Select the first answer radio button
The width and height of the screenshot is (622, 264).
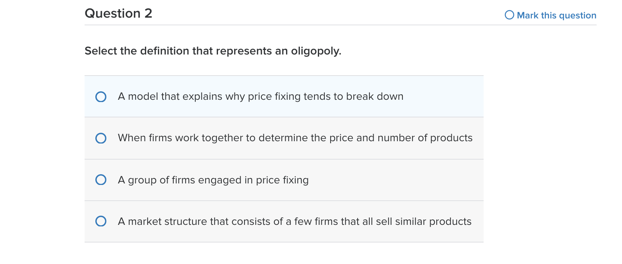100,97
